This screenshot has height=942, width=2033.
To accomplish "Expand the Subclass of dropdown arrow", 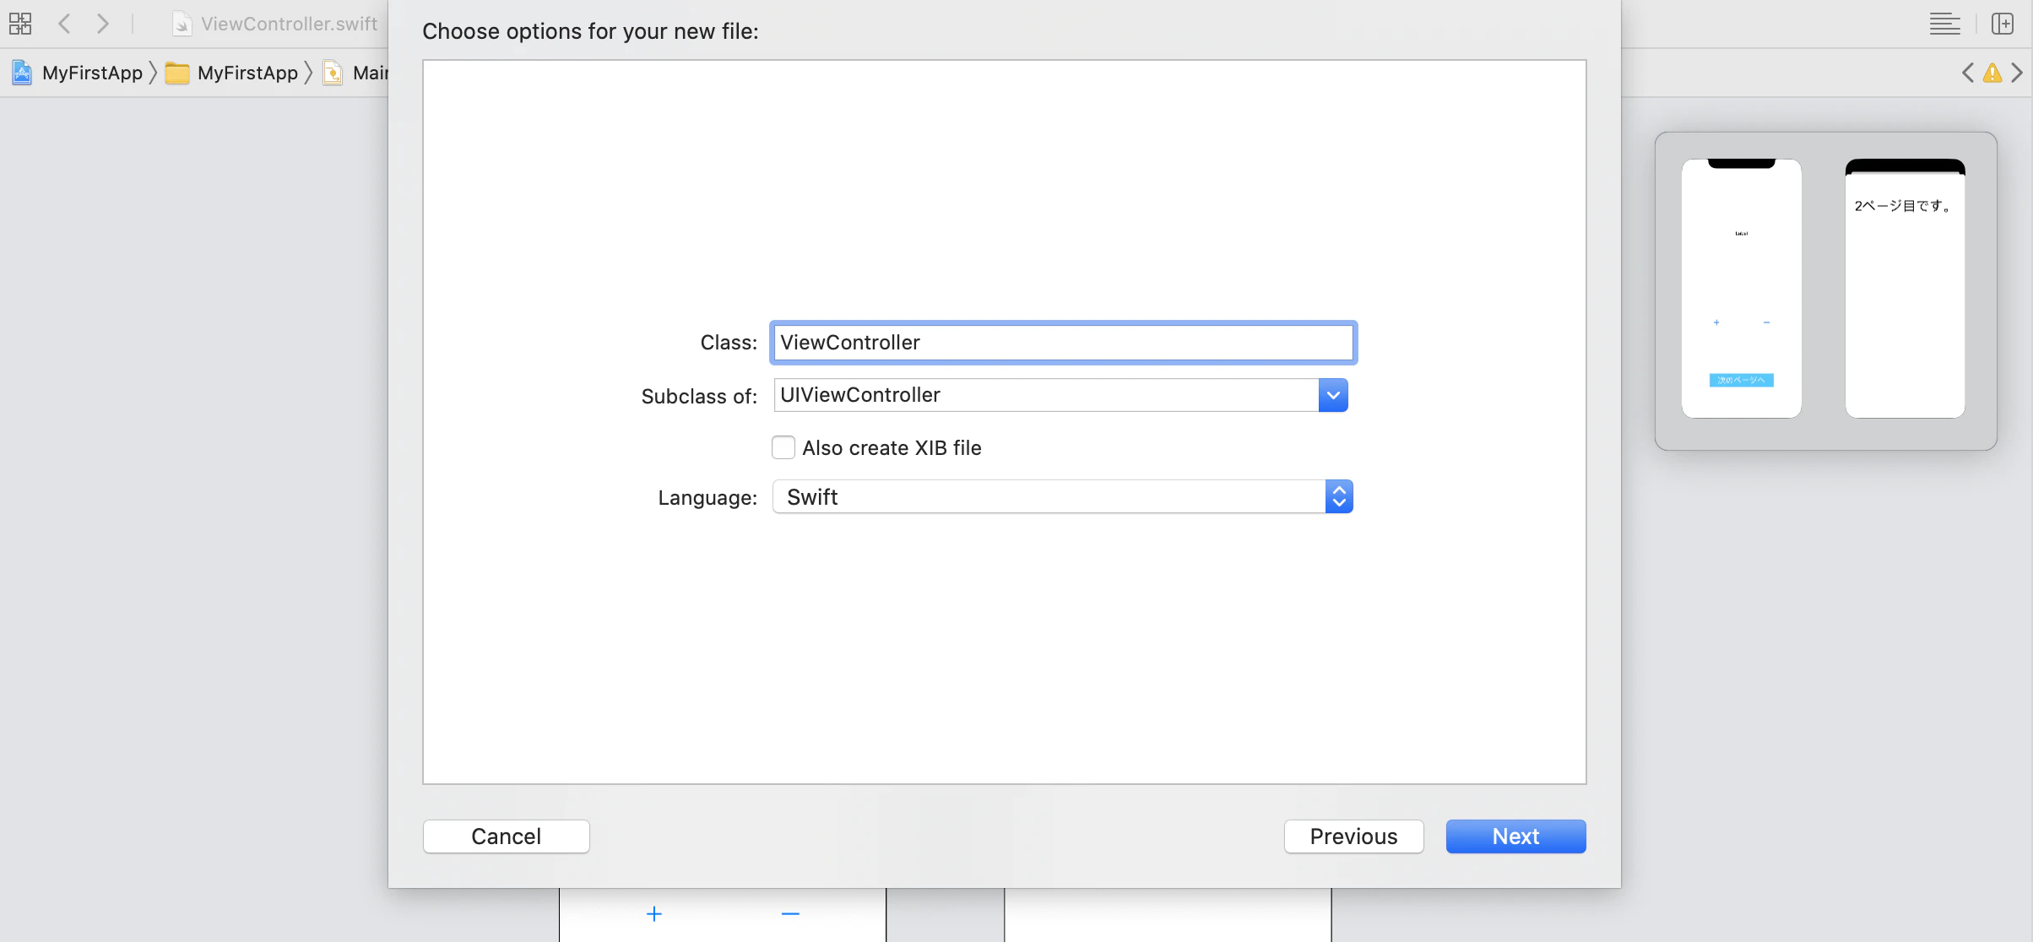I will [1333, 395].
